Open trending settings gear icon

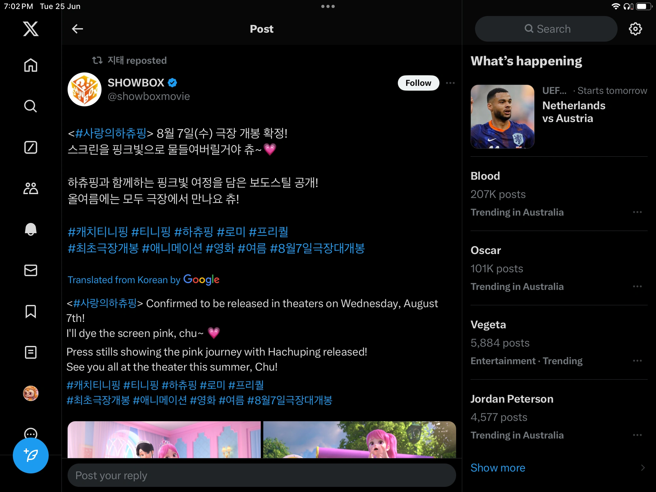(635, 29)
